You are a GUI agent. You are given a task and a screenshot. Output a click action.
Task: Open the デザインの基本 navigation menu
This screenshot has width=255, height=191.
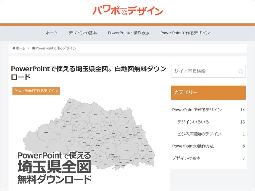[x=82, y=32]
